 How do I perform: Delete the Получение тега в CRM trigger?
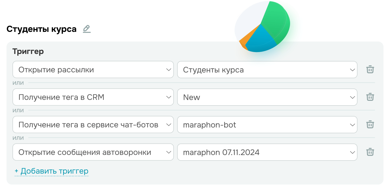point(370,97)
